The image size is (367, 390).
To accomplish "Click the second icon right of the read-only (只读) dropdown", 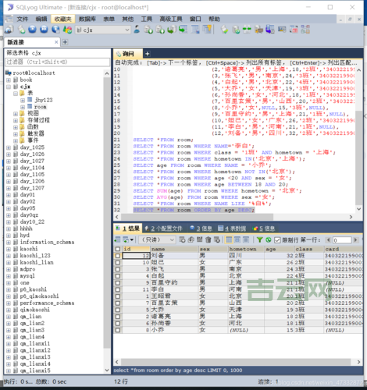I will (191, 239).
